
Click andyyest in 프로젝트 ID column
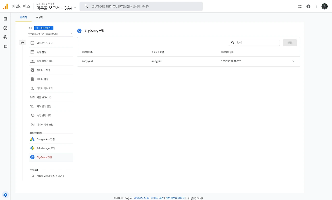pos(87,61)
